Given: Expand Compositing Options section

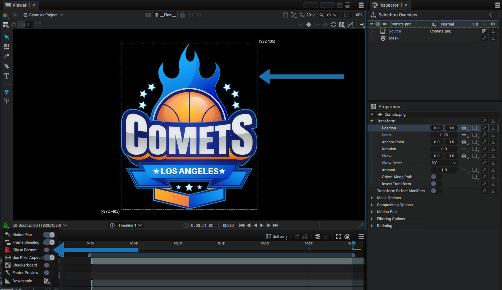Looking at the screenshot, I should pos(372,205).
